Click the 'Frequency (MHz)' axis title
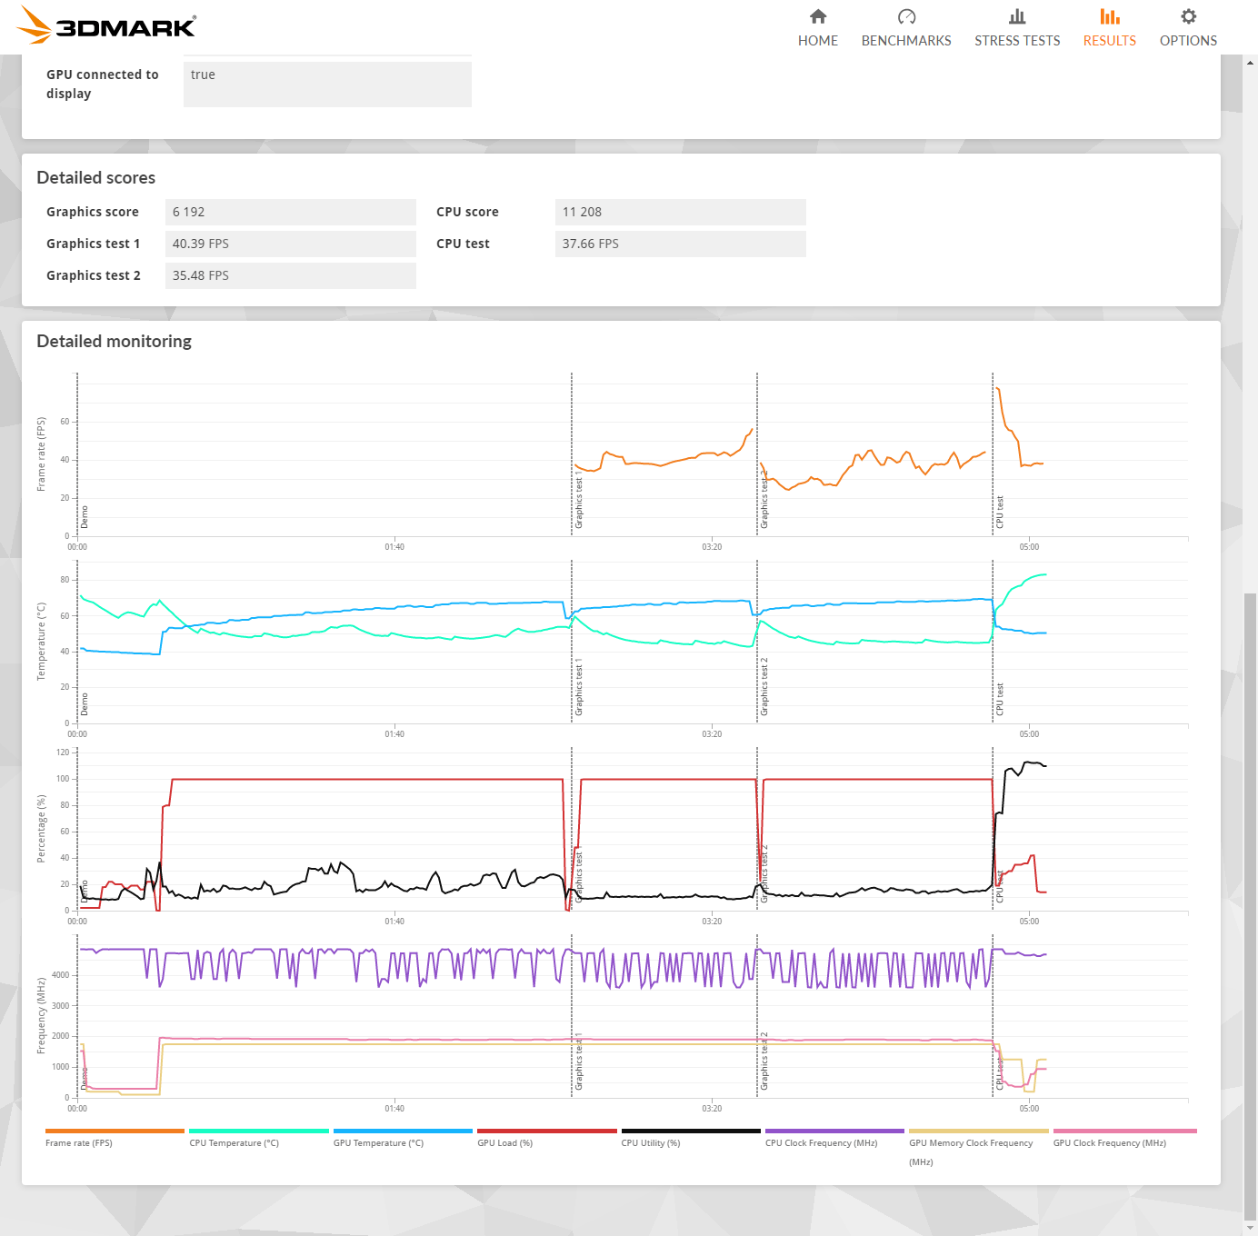 click(41, 1016)
